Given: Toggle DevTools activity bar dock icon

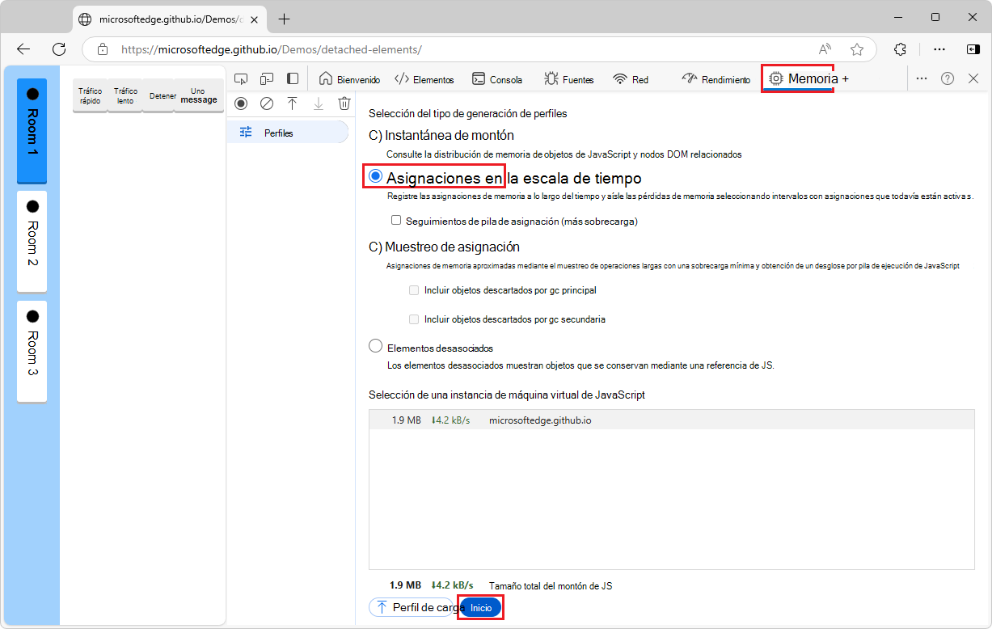Looking at the screenshot, I should coord(293,78).
